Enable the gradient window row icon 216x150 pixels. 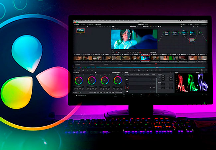[127, 91]
